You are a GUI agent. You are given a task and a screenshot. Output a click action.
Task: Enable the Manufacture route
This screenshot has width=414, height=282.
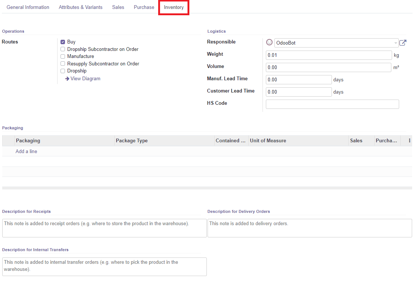[x=63, y=56]
